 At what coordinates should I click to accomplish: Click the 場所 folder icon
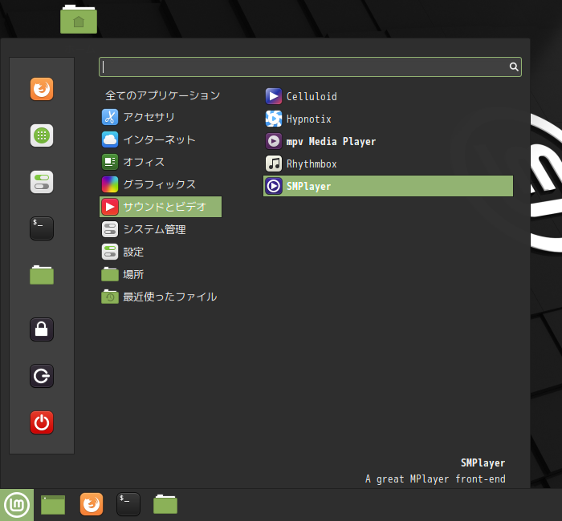110,274
